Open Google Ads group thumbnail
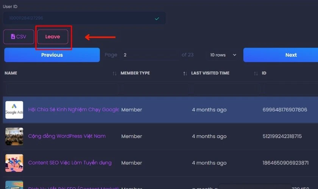The width and height of the screenshot is (318, 189). pos(14,110)
